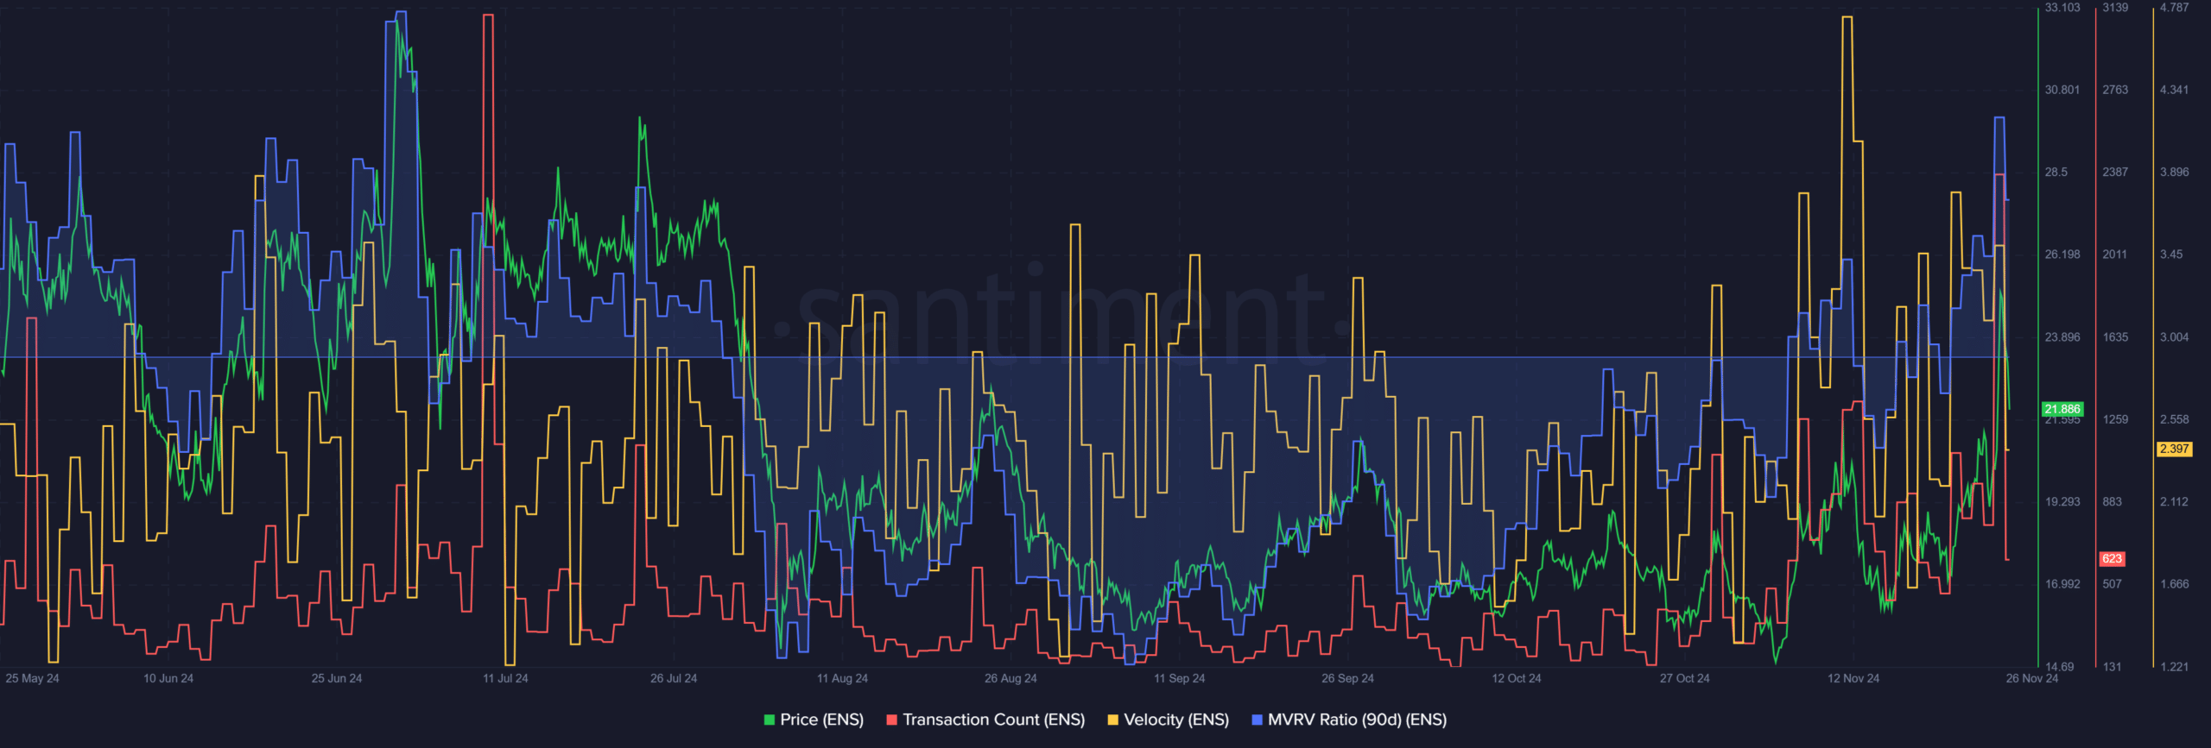Select the green 21.886 current price badge
Image resolution: width=2211 pixels, height=748 pixels.
pyautogui.click(x=2062, y=409)
